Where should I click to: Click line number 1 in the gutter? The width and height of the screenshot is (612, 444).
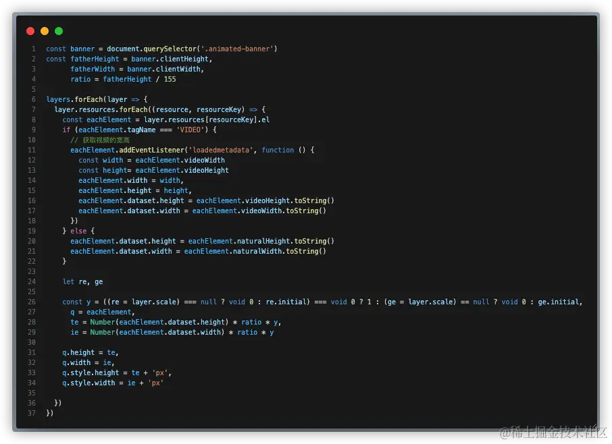click(x=34, y=49)
